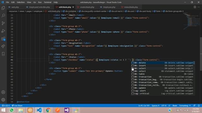
Task: Click LF end-of-line setting
Action: 169,105
